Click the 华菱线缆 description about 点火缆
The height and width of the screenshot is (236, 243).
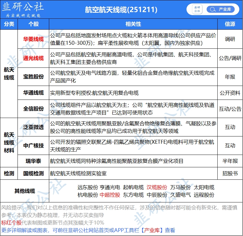[x=133, y=39]
